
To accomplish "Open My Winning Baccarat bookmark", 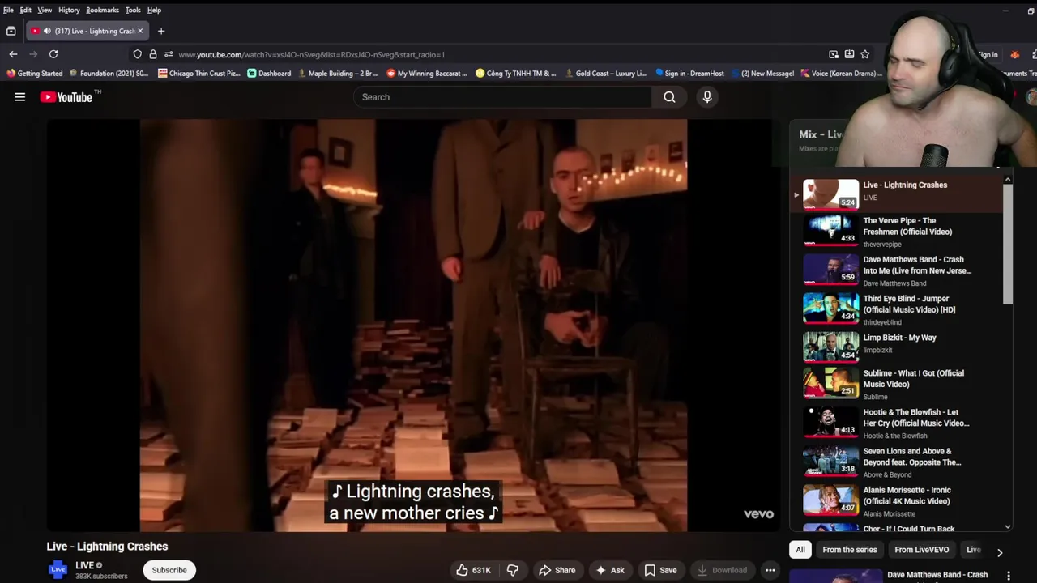I will [427, 74].
